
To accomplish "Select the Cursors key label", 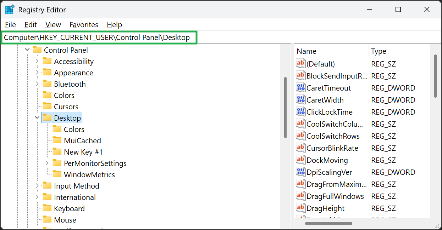I will pos(66,107).
